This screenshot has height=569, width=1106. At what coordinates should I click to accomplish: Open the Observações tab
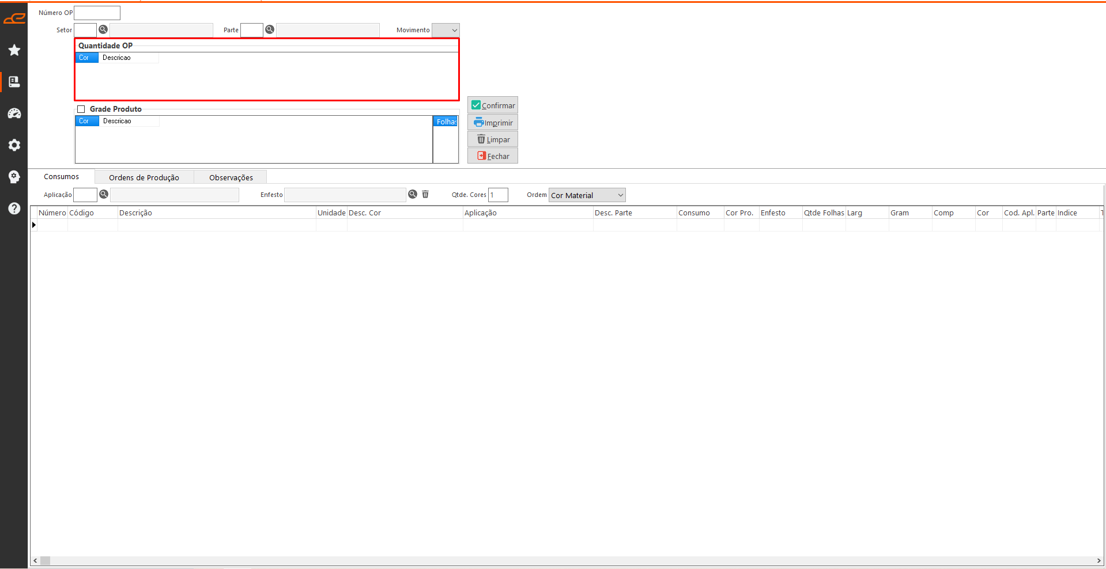coord(231,177)
